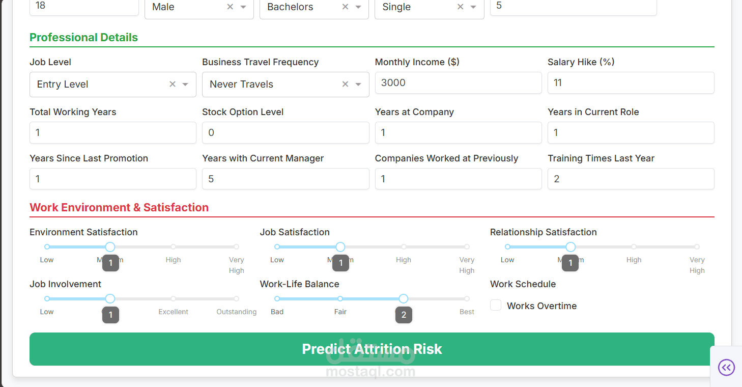Viewport: 742px width, 387px height.
Task: Set Job Involvement slider to Outstanding
Action: [x=236, y=299]
